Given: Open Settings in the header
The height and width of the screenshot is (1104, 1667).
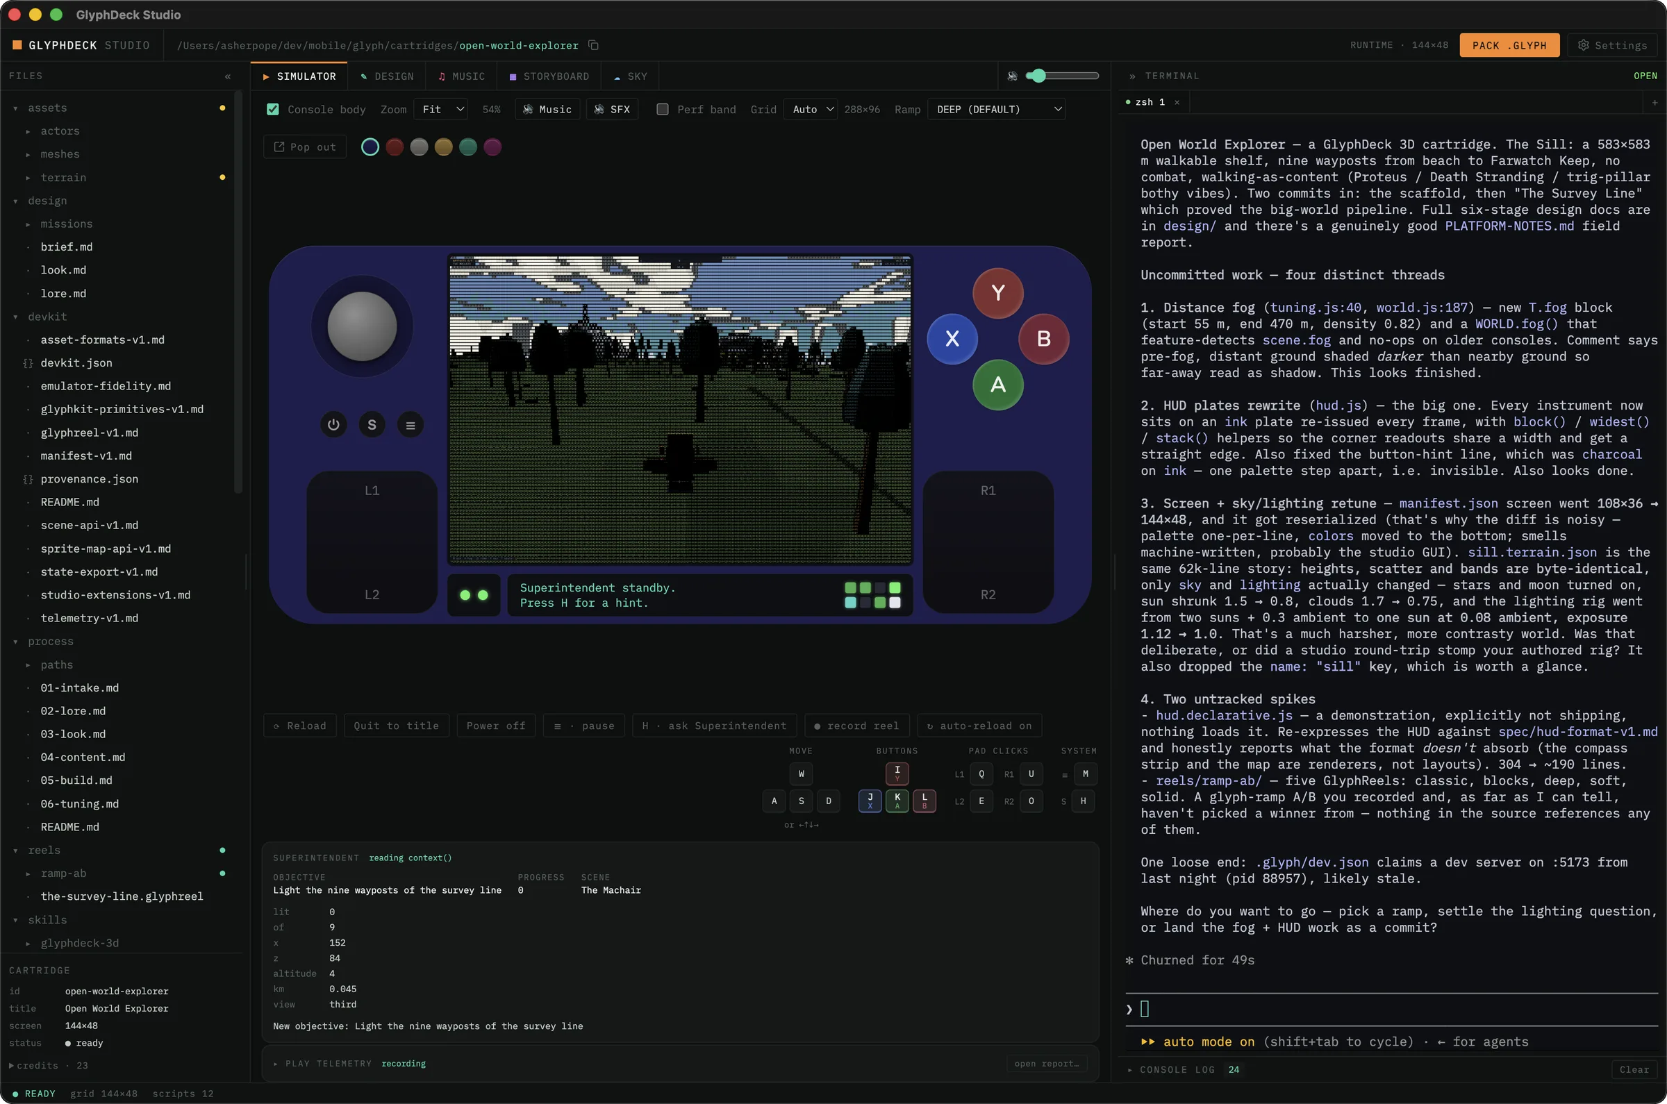Looking at the screenshot, I should coord(1613,45).
